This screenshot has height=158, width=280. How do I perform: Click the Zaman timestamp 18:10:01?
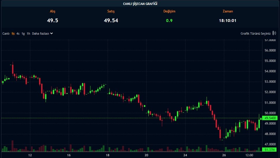pos(227,21)
